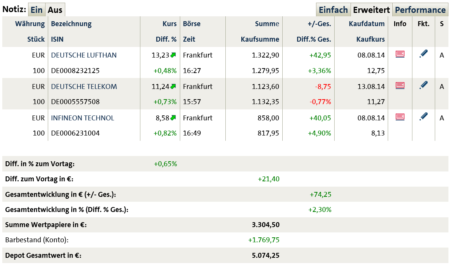Click the green trend arrow beside Infineon Kurs

[x=173, y=118]
